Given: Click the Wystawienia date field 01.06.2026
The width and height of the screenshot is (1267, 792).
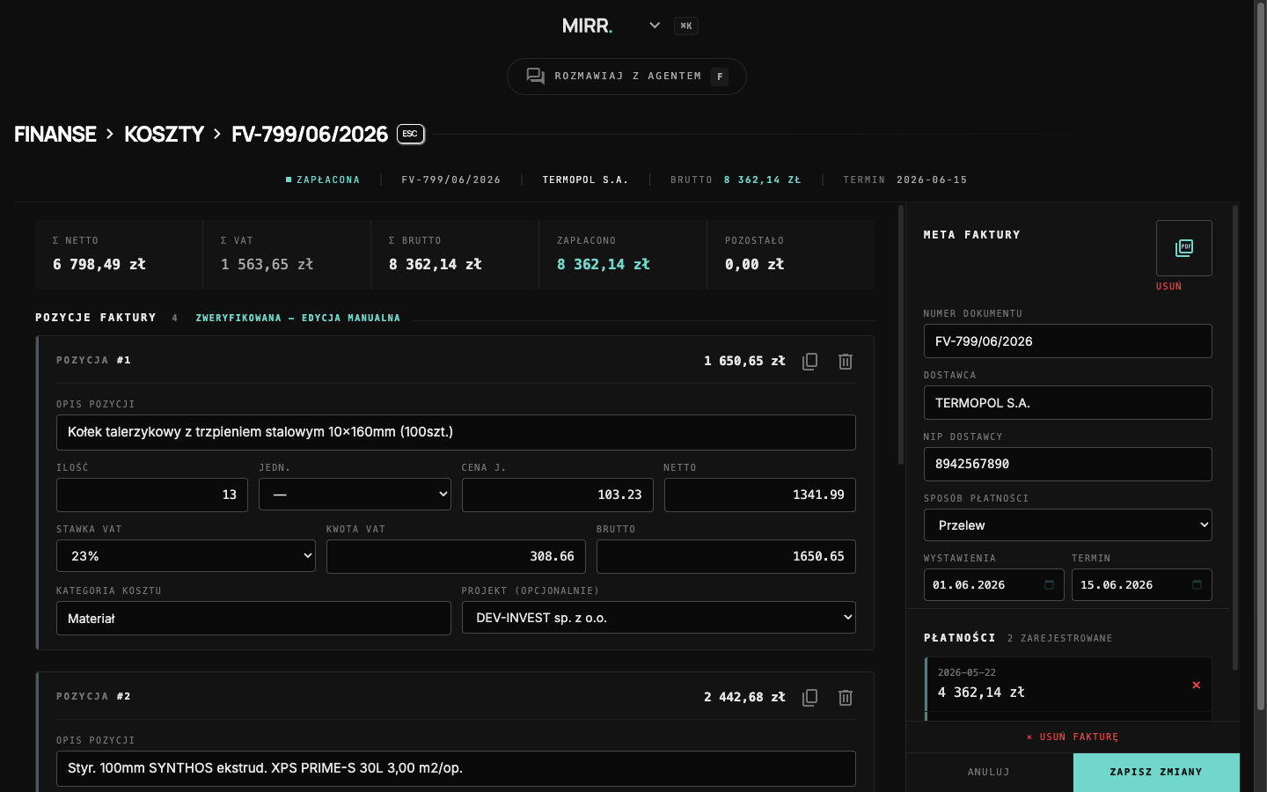Looking at the screenshot, I should pyautogui.click(x=994, y=585).
